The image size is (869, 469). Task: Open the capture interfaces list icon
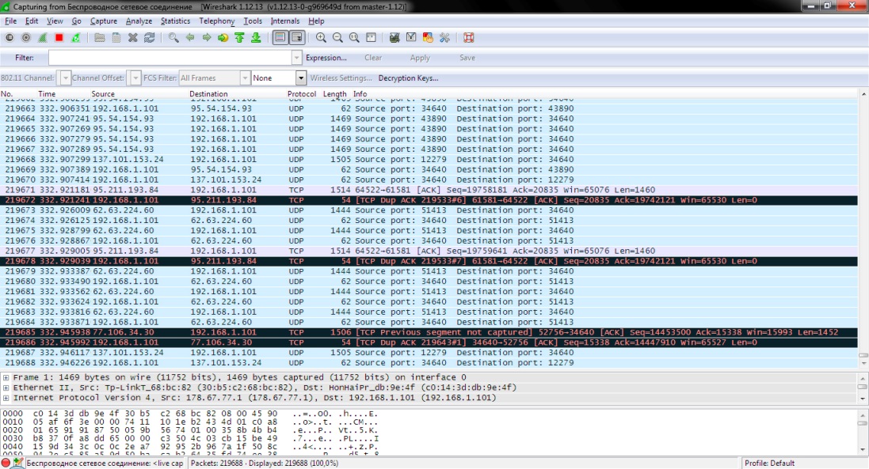[10, 38]
